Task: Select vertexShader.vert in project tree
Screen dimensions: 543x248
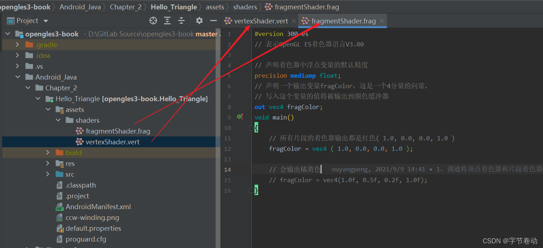Action: (112, 142)
